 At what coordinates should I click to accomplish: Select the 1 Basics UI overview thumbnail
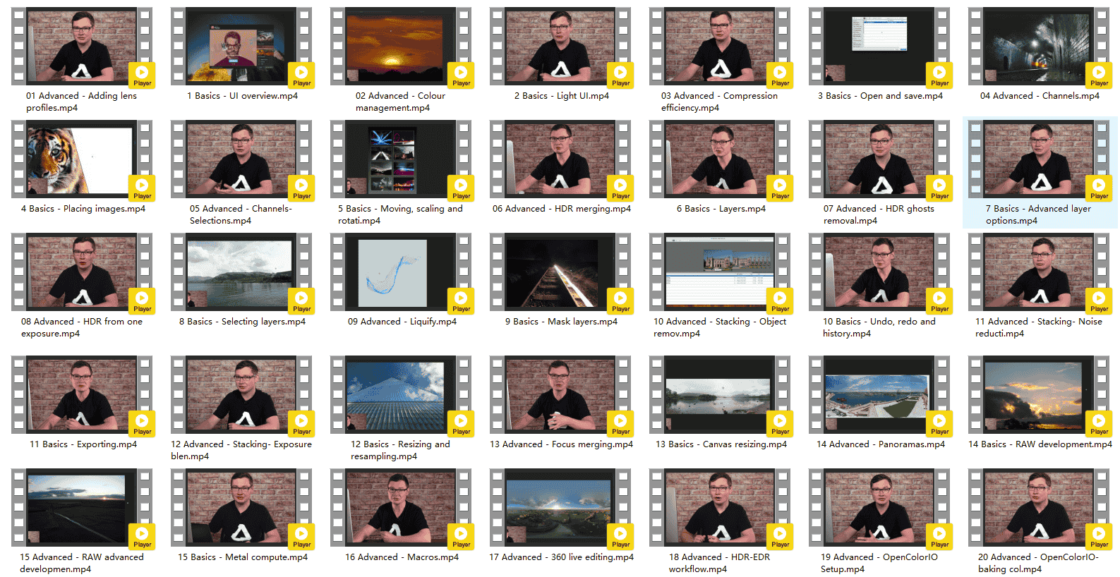(241, 47)
